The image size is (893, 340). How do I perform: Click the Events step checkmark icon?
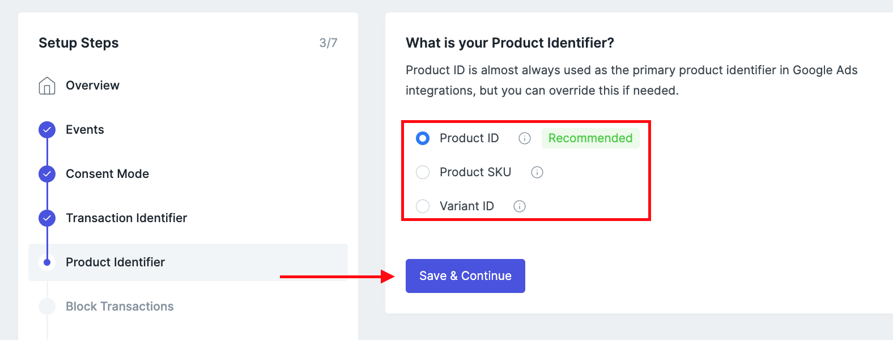(47, 130)
